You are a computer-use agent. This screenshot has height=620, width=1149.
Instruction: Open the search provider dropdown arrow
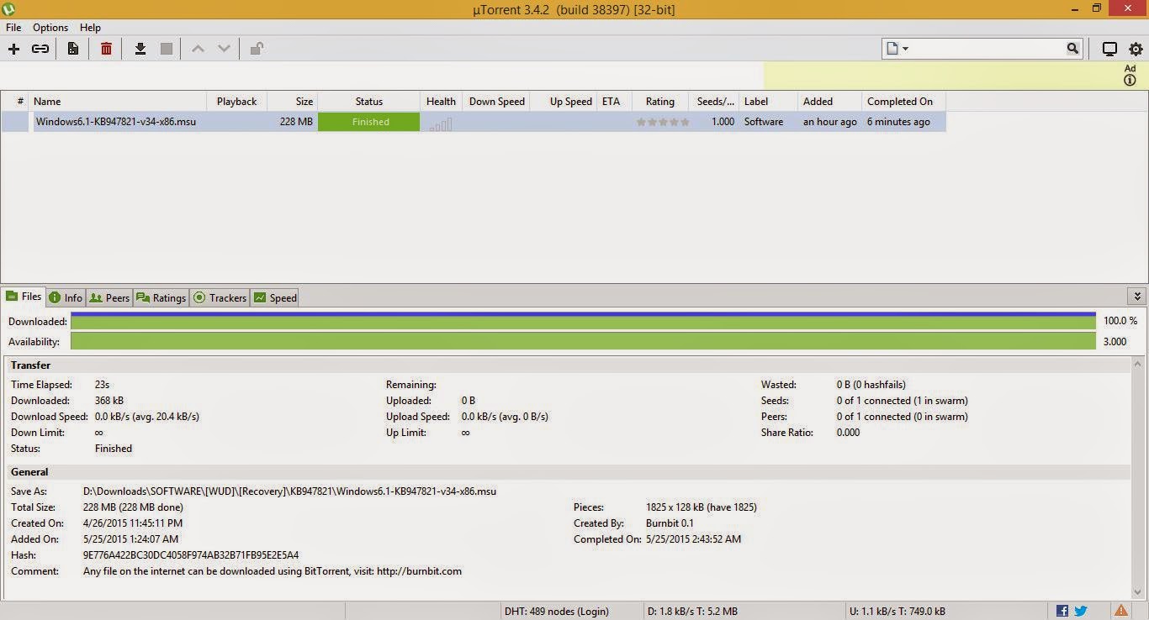point(906,49)
